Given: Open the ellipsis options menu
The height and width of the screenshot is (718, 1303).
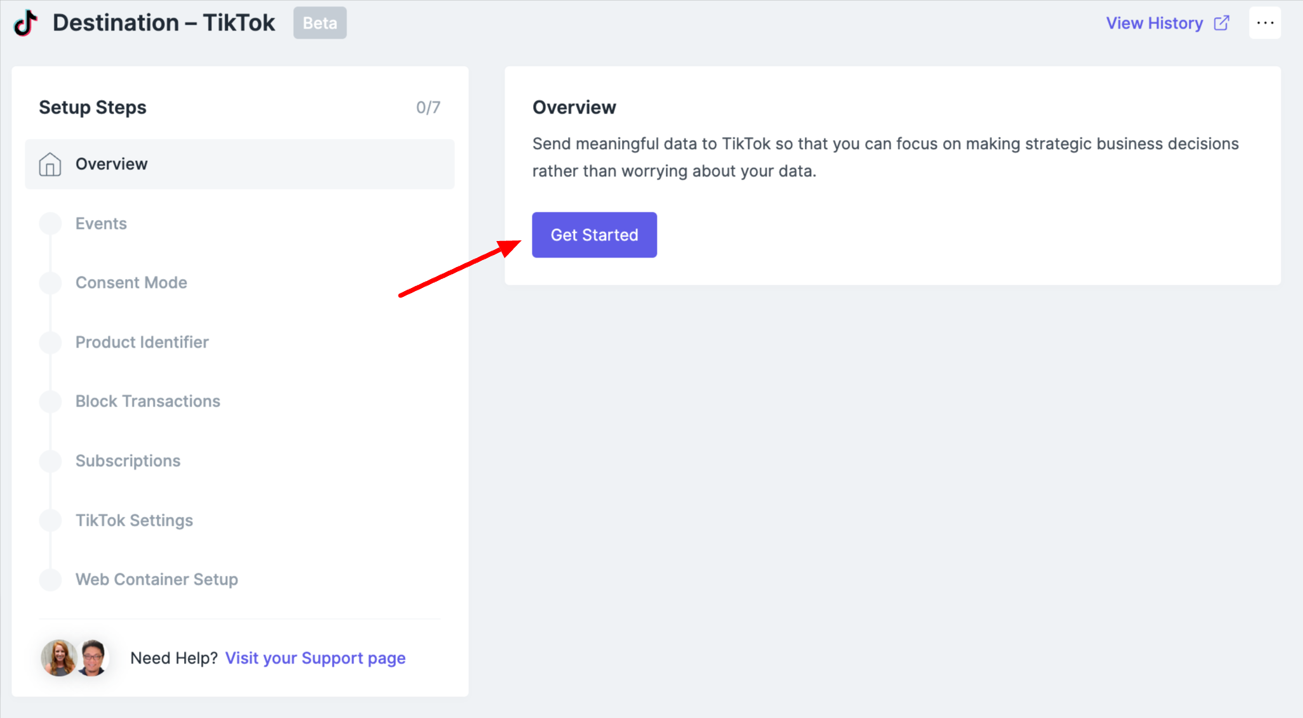Looking at the screenshot, I should click(1265, 23).
